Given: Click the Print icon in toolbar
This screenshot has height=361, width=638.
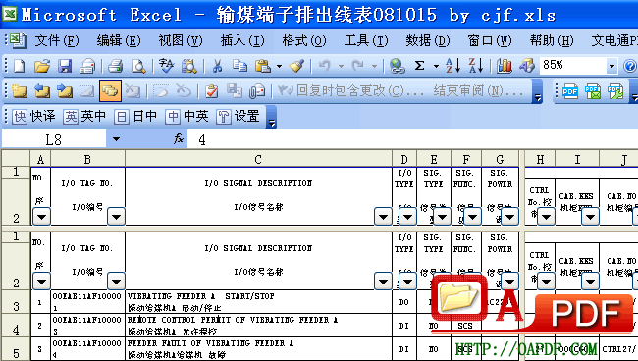Looking at the screenshot, I should coord(116,66).
